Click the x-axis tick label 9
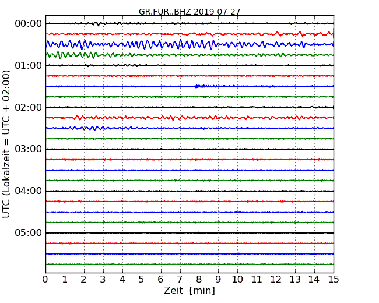379x303 pixels. click(218, 280)
